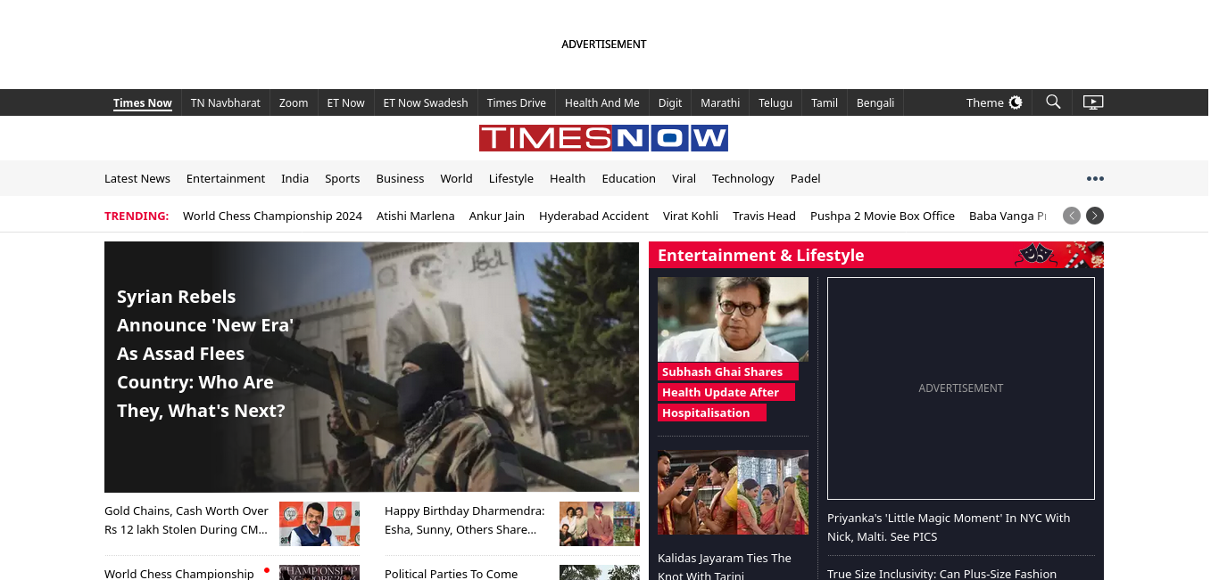Open Syrian Rebels 'New Era' headline story

[205, 354]
